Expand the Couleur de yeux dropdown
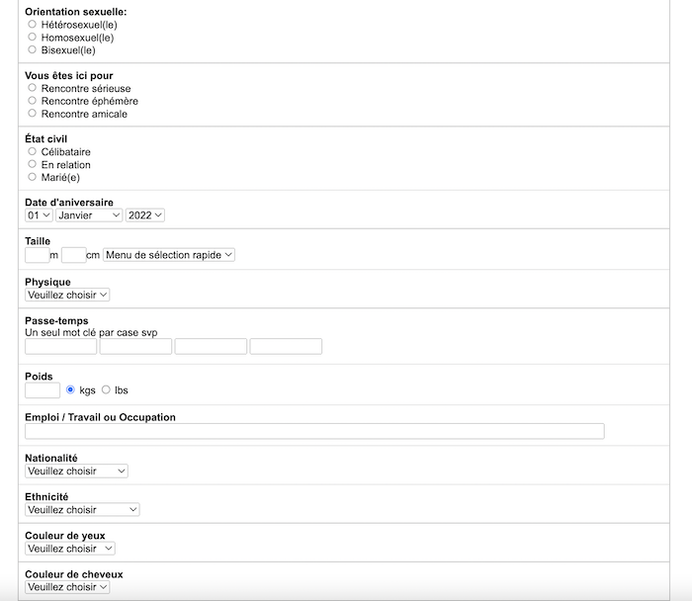The width and height of the screenshot is (692, 601). click(70, 549)
